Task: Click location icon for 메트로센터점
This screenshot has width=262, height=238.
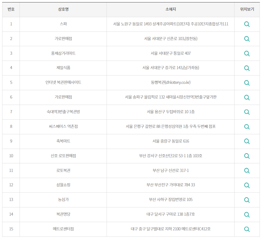Action: click(x=247, y=229)
